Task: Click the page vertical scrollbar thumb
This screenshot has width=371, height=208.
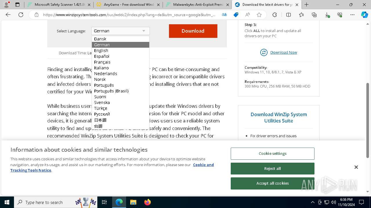Action: (368, 120)
